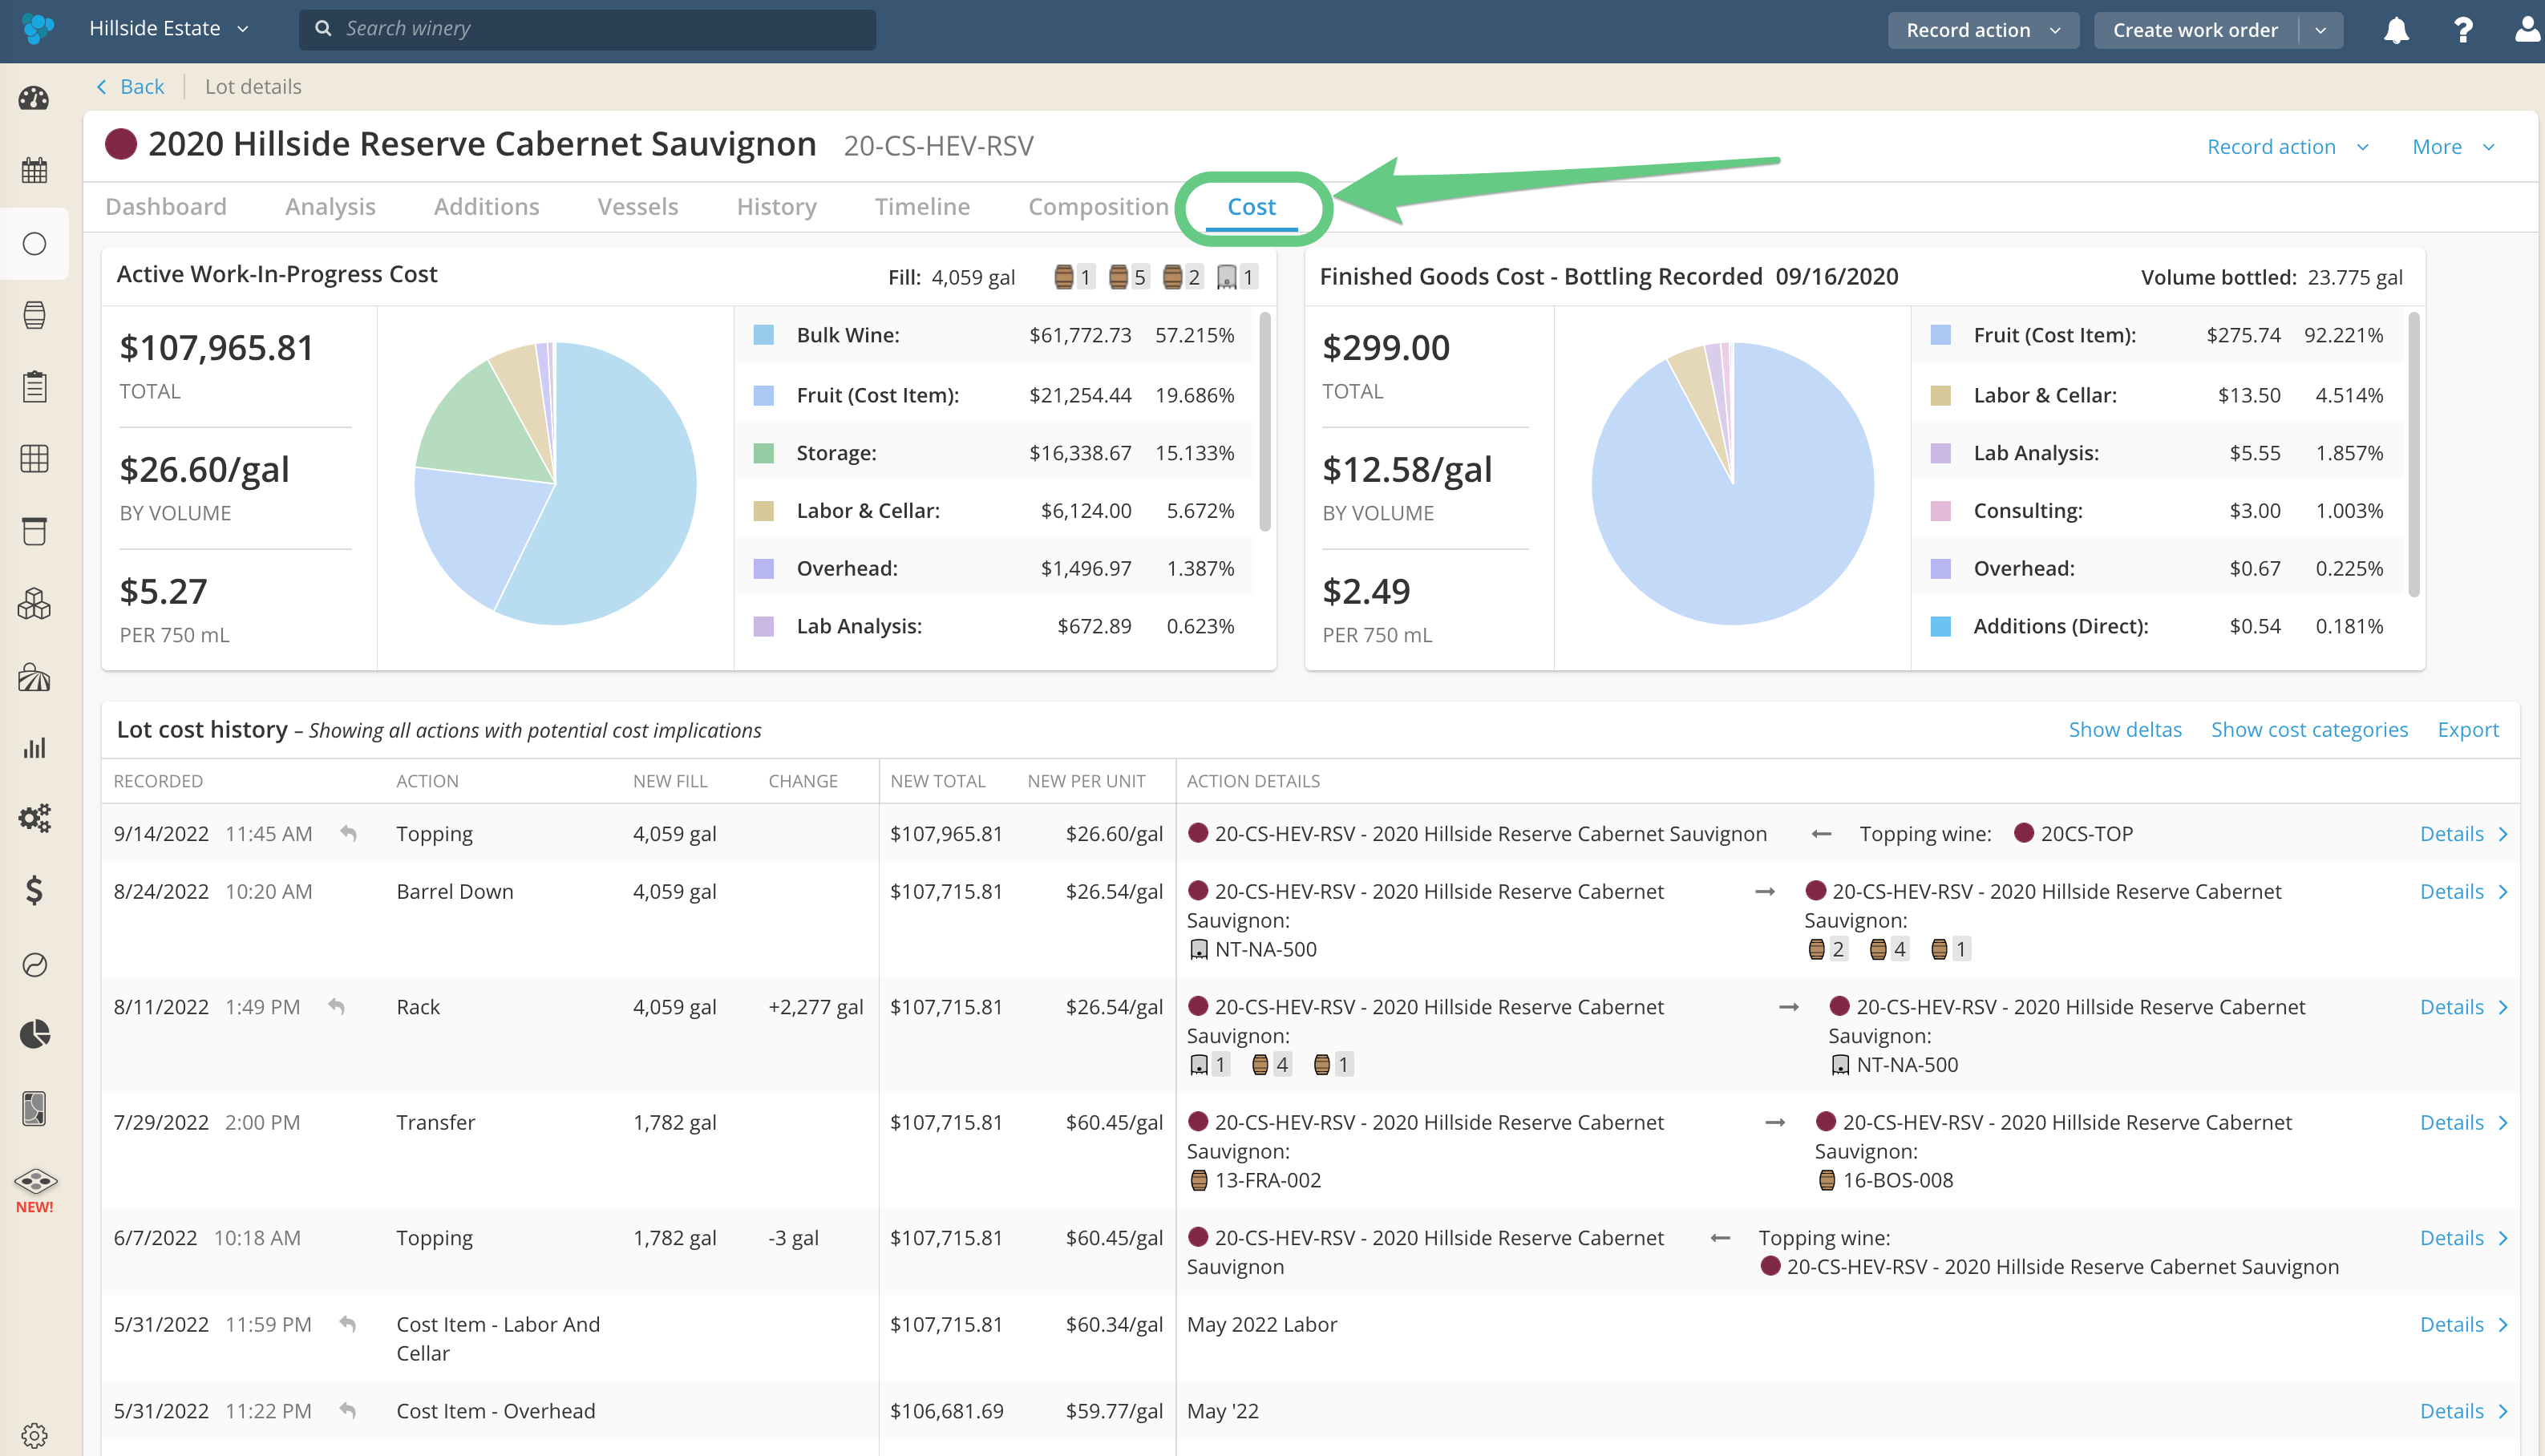Switch to the Analysis tab

click(x=330, y=207)
